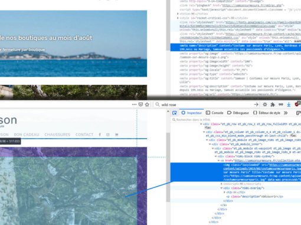Collapse the et_pb_column_4_4 div node
The image size is (301, 225).
point(204,132)
